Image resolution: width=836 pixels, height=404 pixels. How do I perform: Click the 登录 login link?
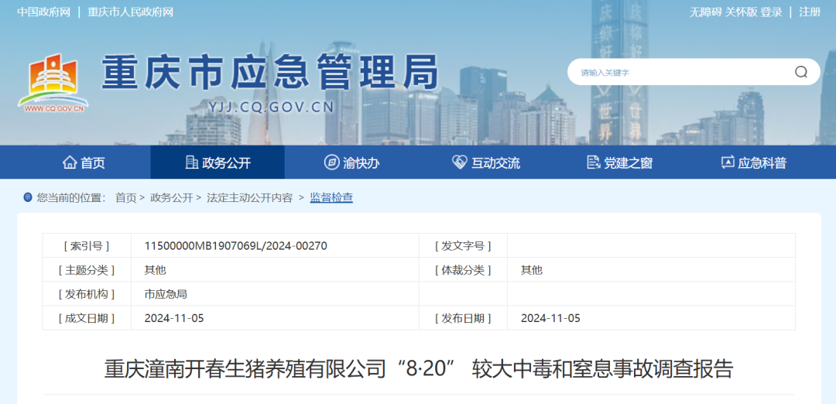[771, 12]
